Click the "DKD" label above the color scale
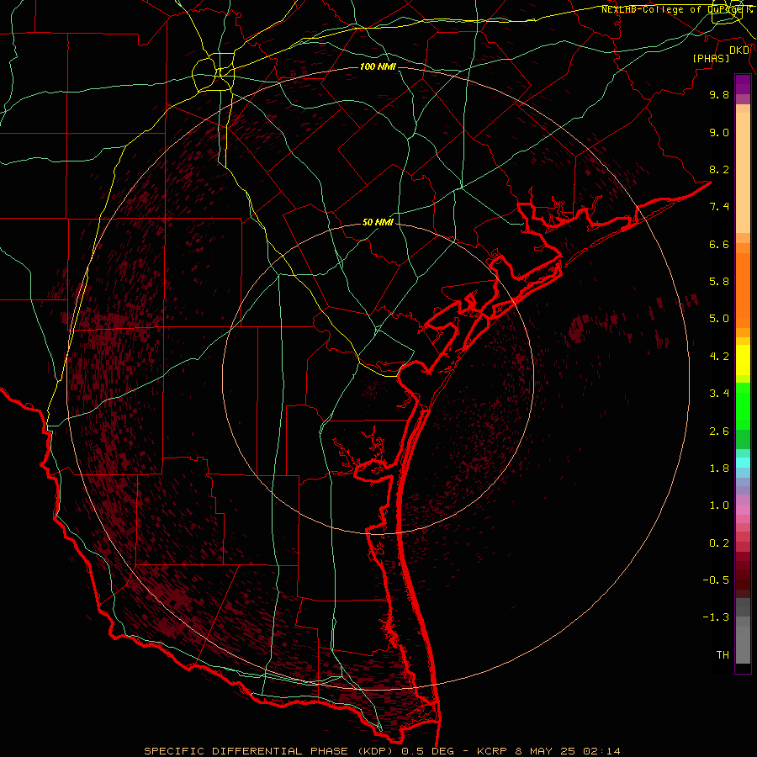This screenshot has width=757, height=757. coord(738,50)
